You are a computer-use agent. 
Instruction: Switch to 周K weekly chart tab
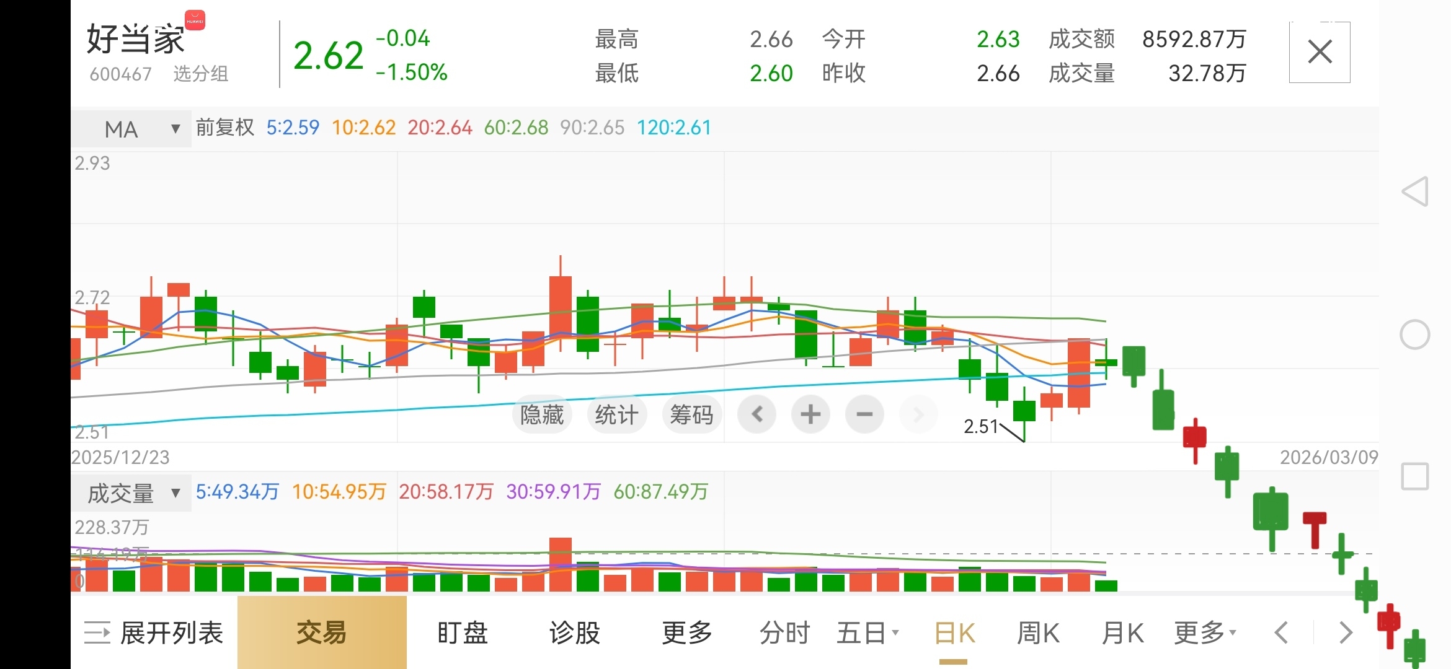[1038, 633]
